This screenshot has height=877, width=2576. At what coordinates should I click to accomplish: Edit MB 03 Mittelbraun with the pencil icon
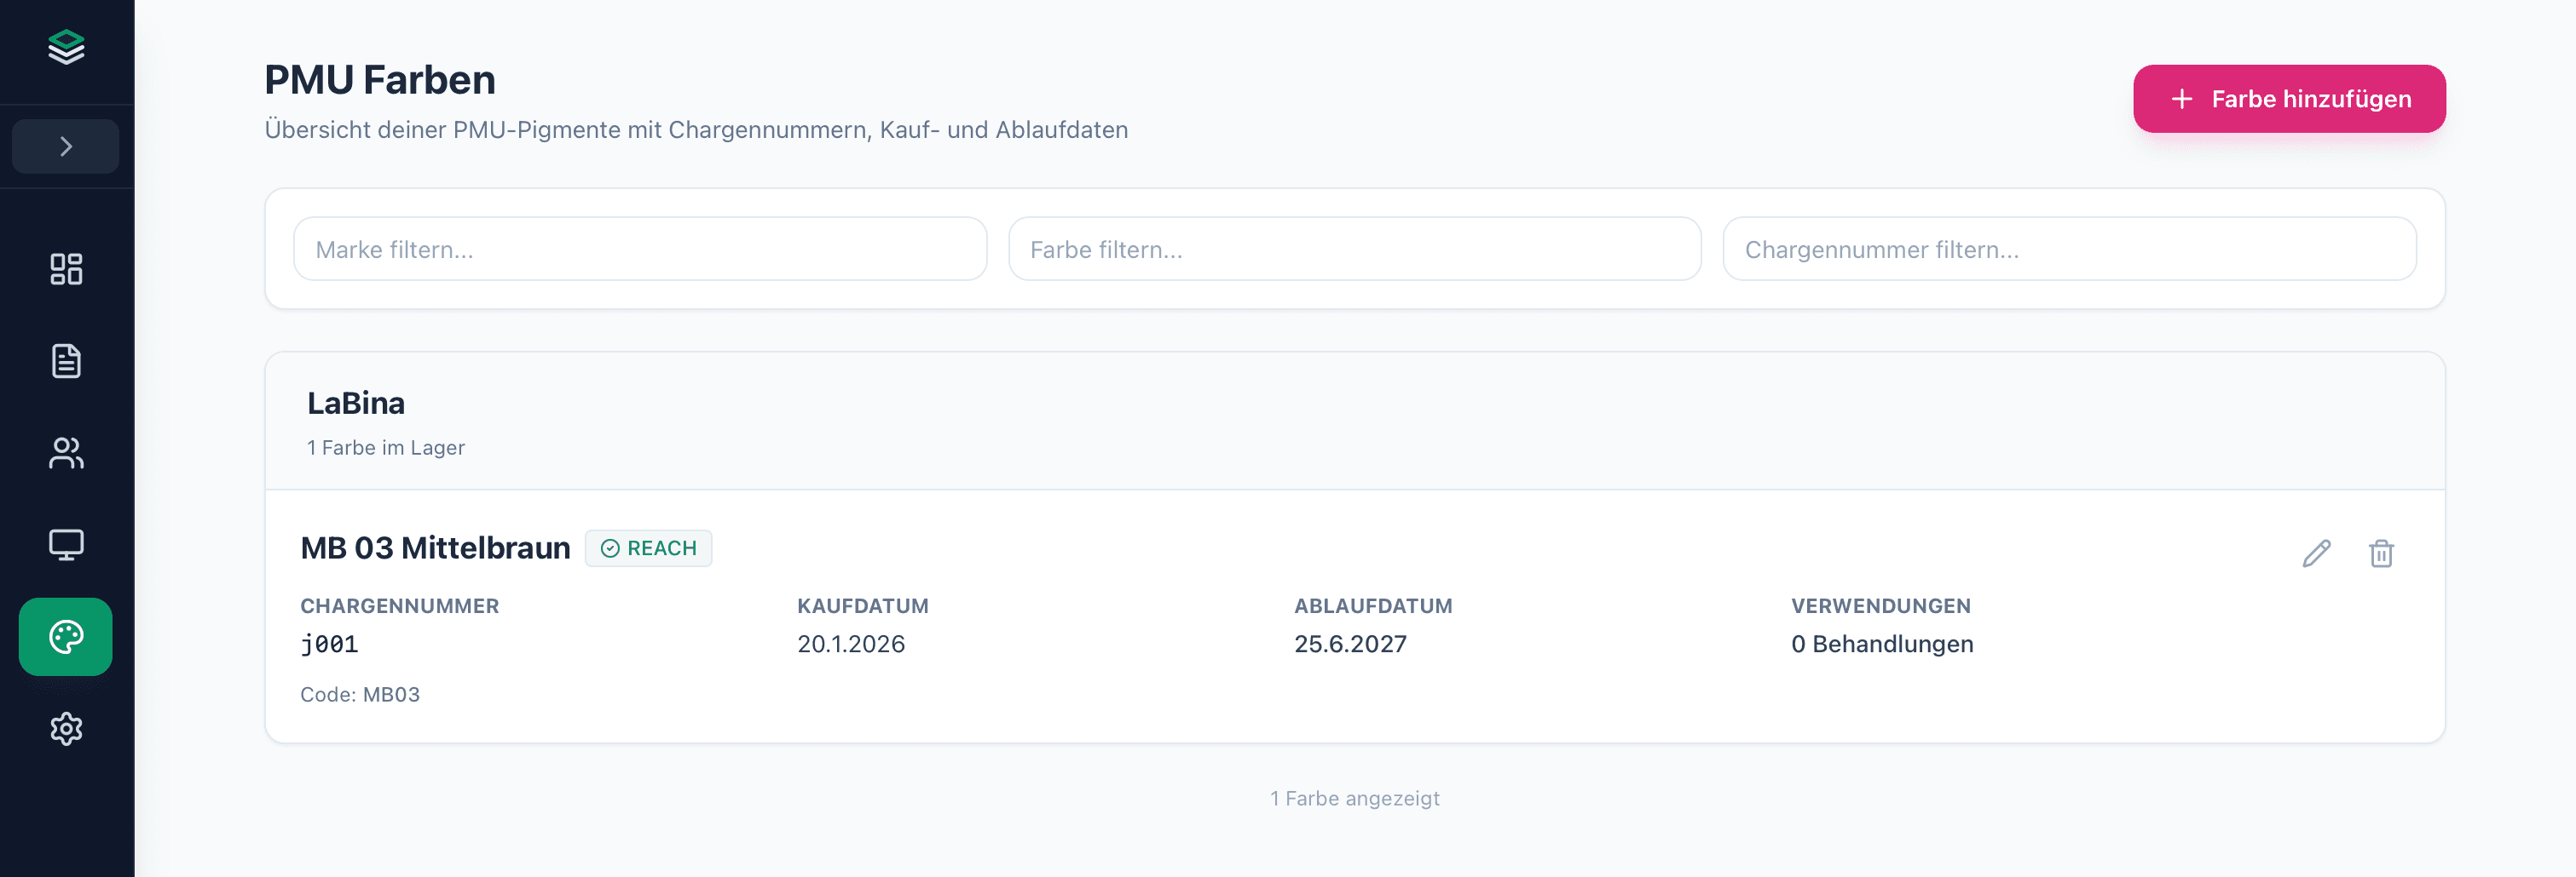click(x=2317, y=553)
